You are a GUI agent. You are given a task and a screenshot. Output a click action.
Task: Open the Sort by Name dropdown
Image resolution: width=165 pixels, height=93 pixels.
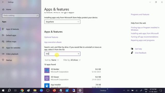(x=52, y=60)
